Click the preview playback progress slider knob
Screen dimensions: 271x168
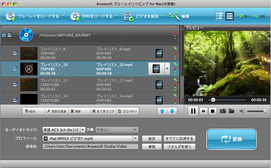tap(213, 100)
